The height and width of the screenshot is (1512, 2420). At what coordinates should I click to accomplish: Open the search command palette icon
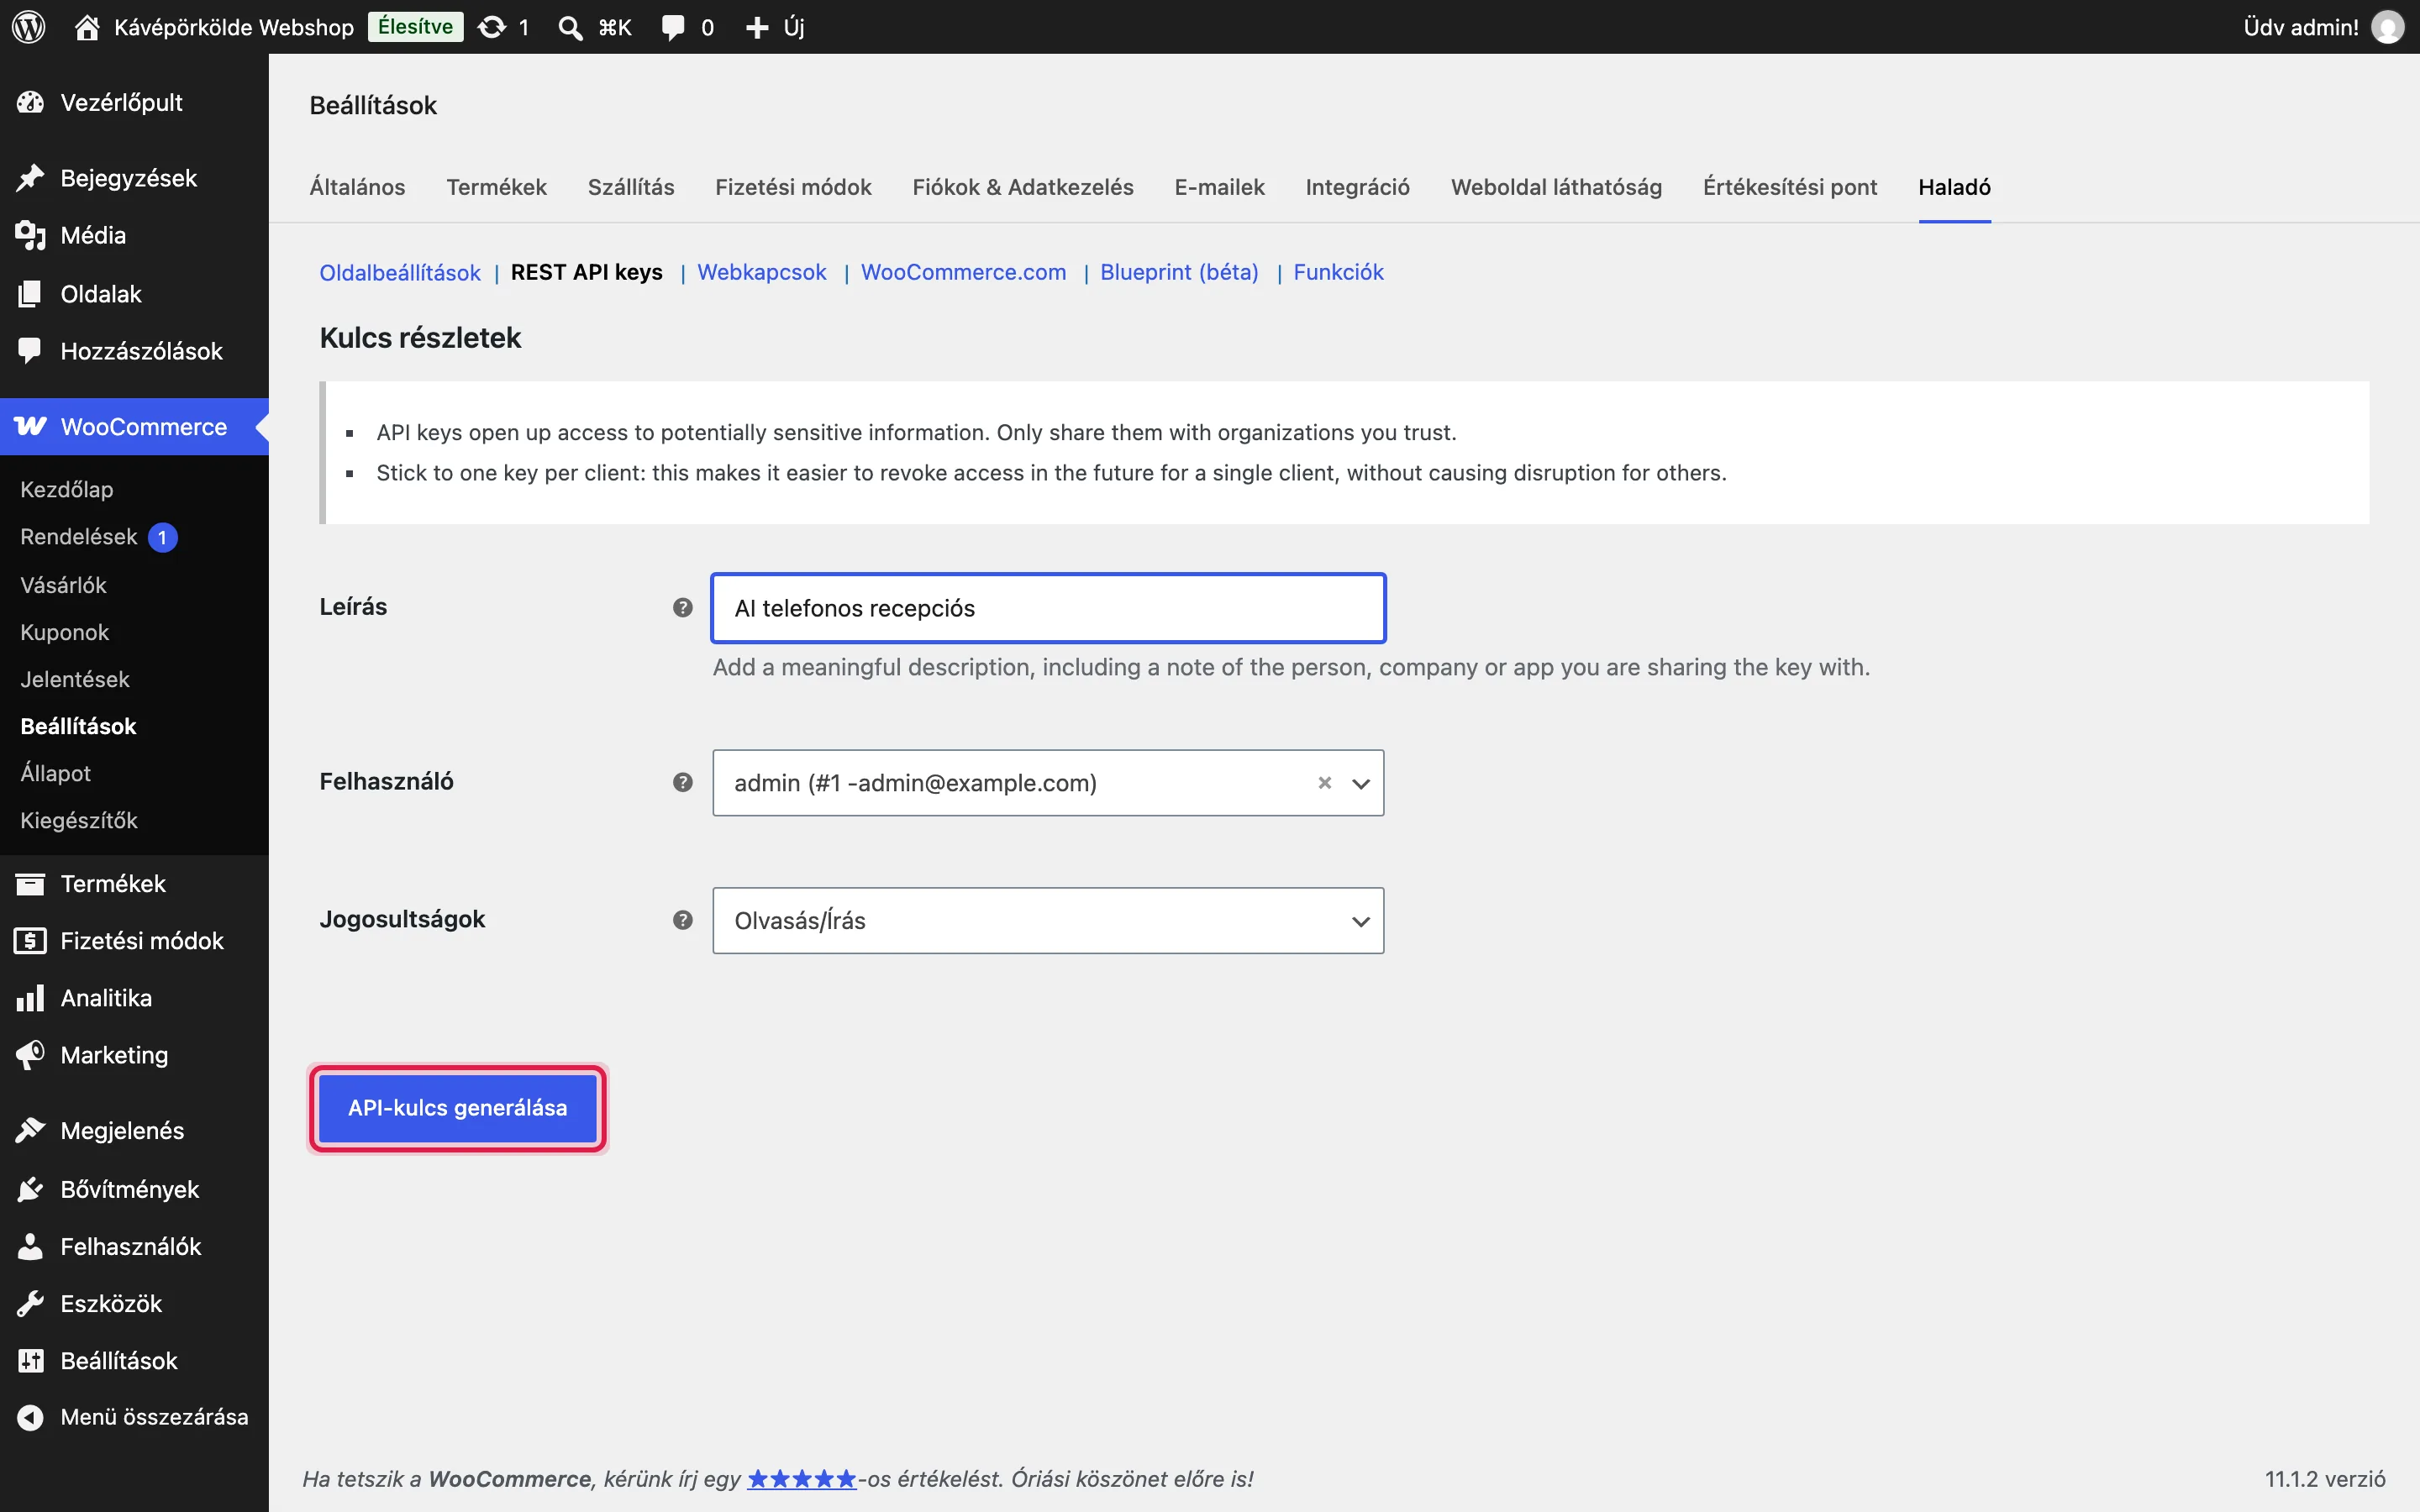point(570,27)
